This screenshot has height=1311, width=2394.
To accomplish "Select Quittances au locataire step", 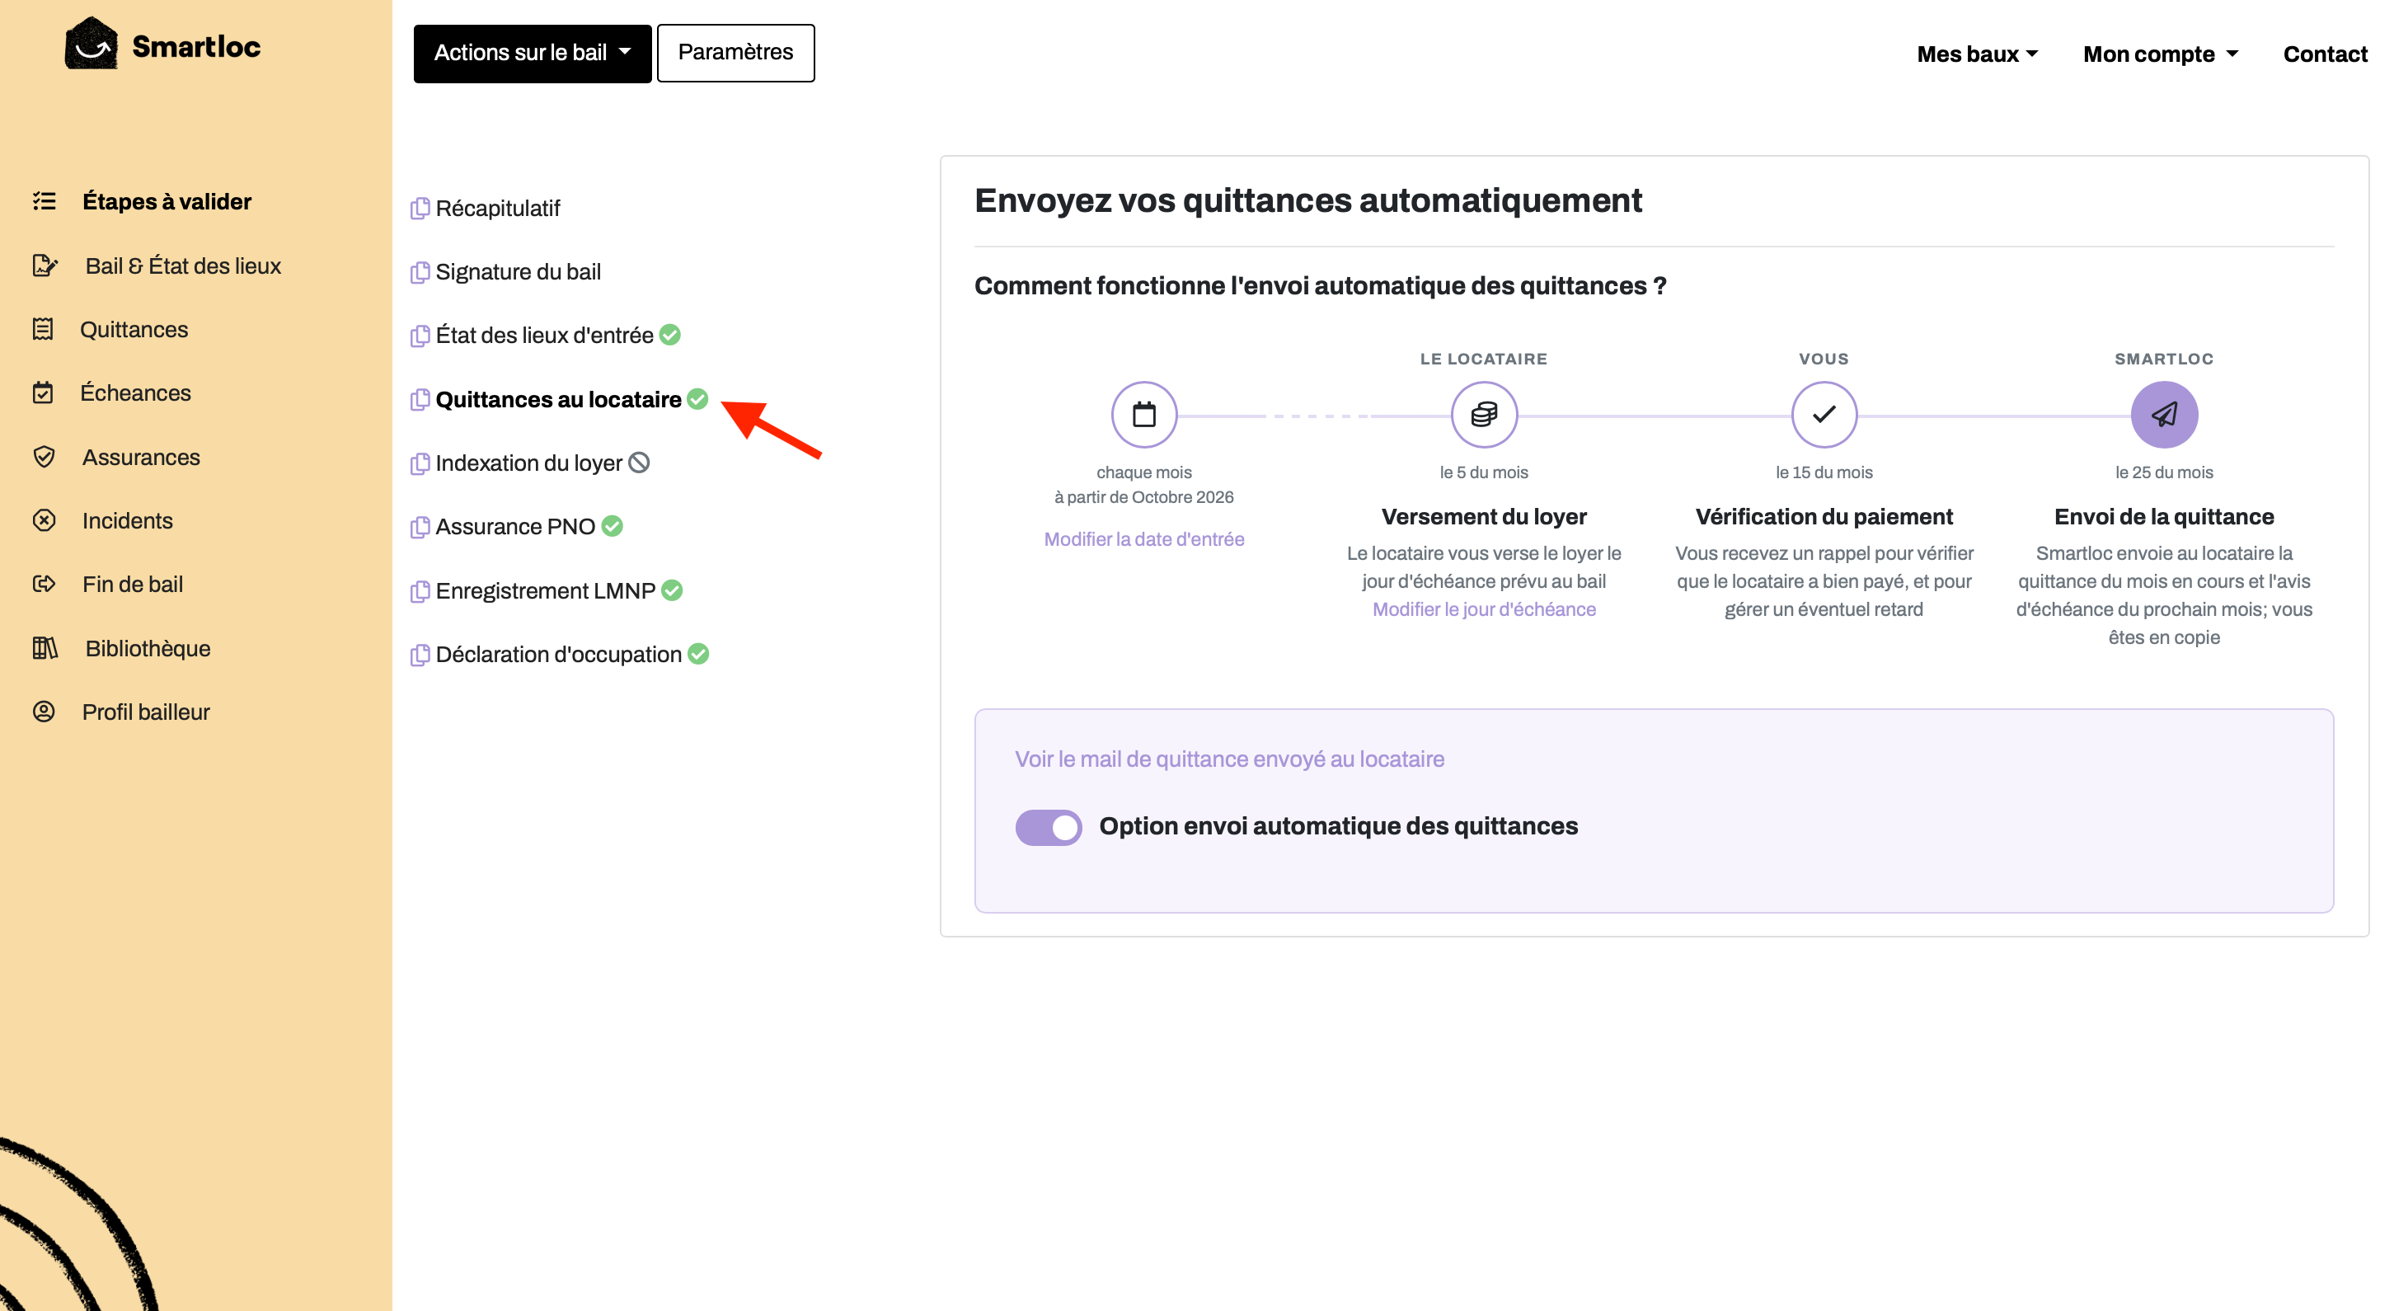I will point(557,399).
